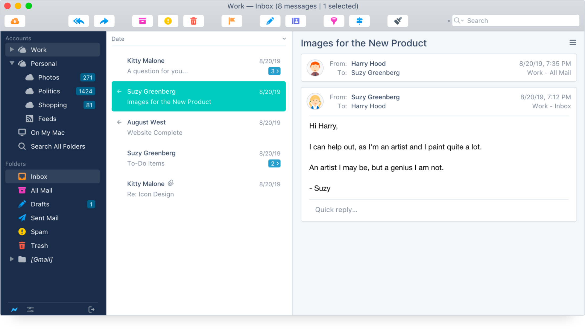Image resolution: width=585 pixels, height=329 pixels.
Task: Reply all to the conversation
Action: click(78, 21)
